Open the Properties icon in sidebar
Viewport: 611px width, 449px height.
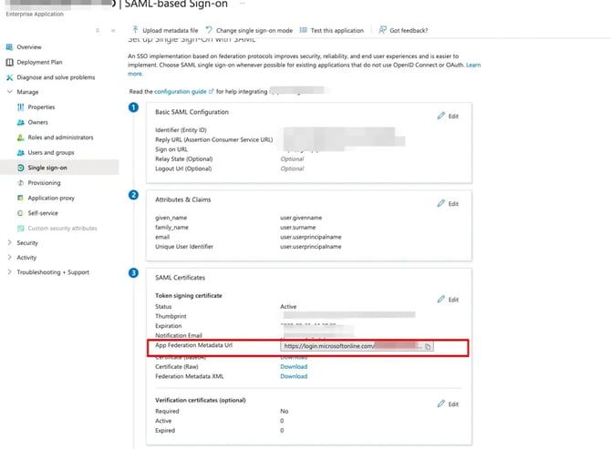[21, 107]
